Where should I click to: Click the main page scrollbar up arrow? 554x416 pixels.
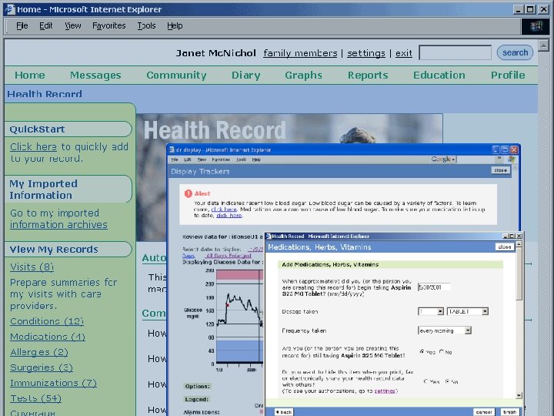tap(543, 45)
